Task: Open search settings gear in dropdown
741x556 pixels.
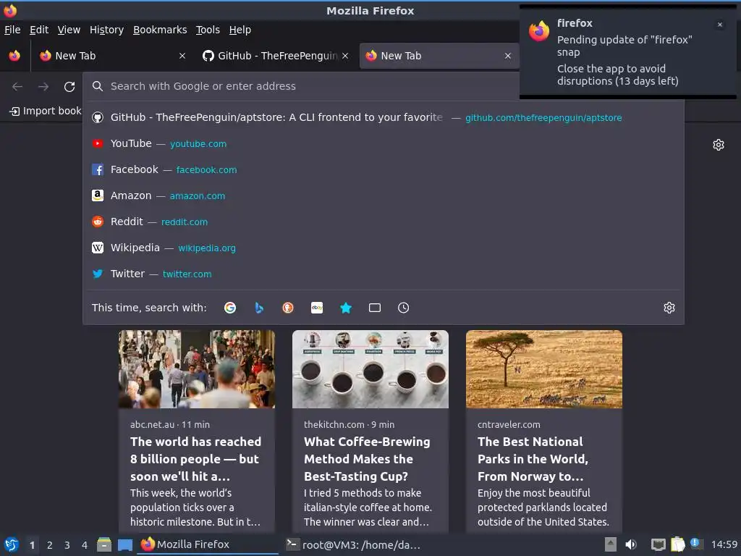Action: (669, 308)
